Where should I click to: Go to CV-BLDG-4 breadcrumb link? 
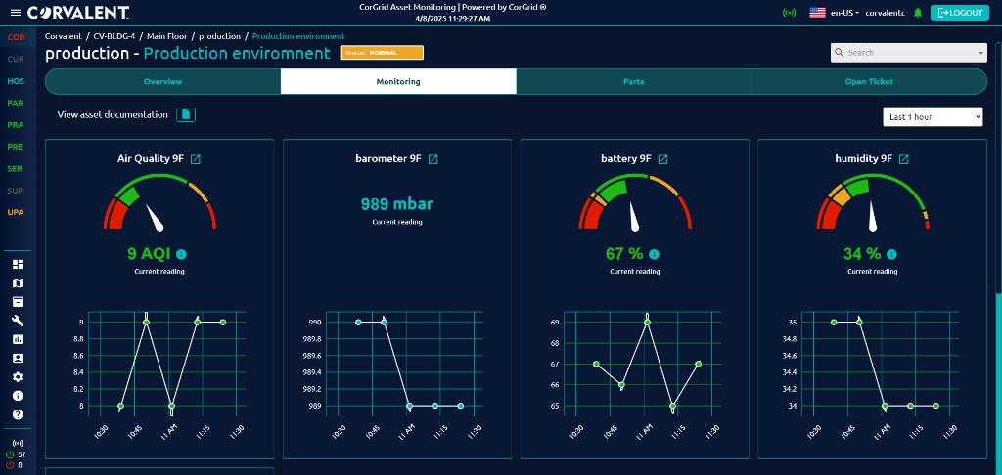[114, 36]
